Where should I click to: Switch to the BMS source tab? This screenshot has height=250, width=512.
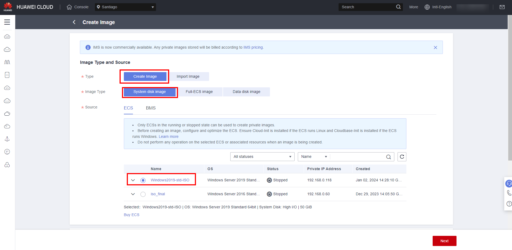(151, 108)
